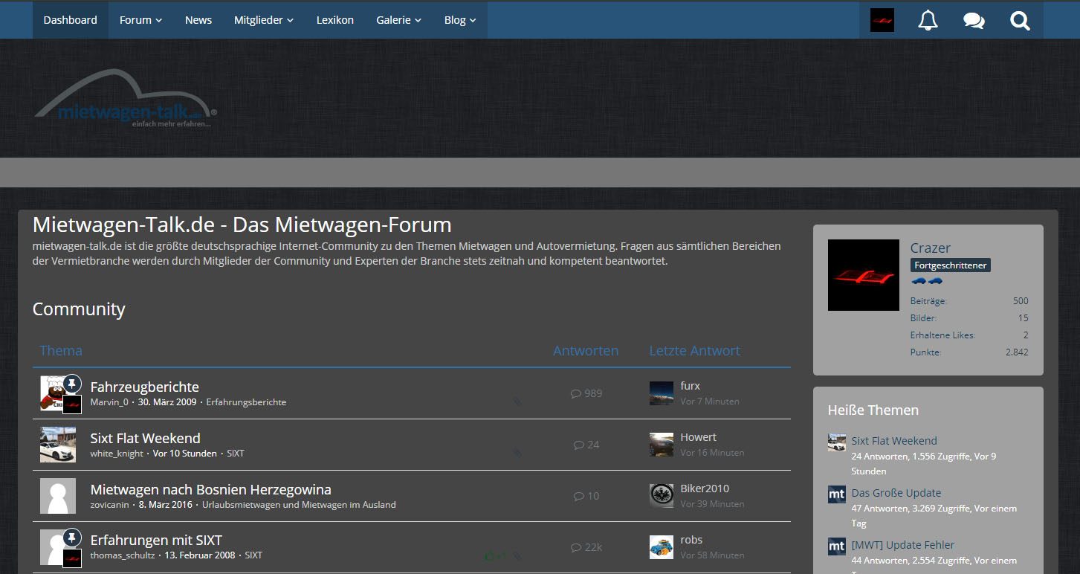This screenshot has height=574, width=1080.
Task: Open author white_knight's profile link
Action: (117, 454)
